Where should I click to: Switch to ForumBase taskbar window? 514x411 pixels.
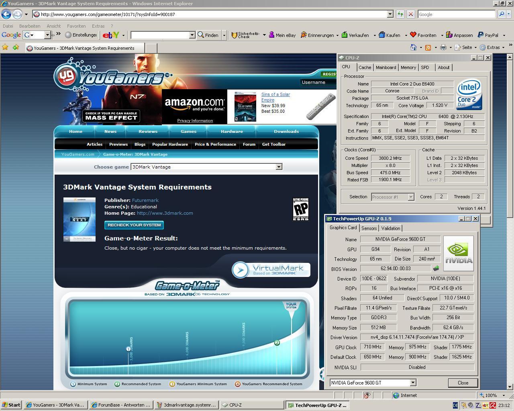[x=121, y=405]
